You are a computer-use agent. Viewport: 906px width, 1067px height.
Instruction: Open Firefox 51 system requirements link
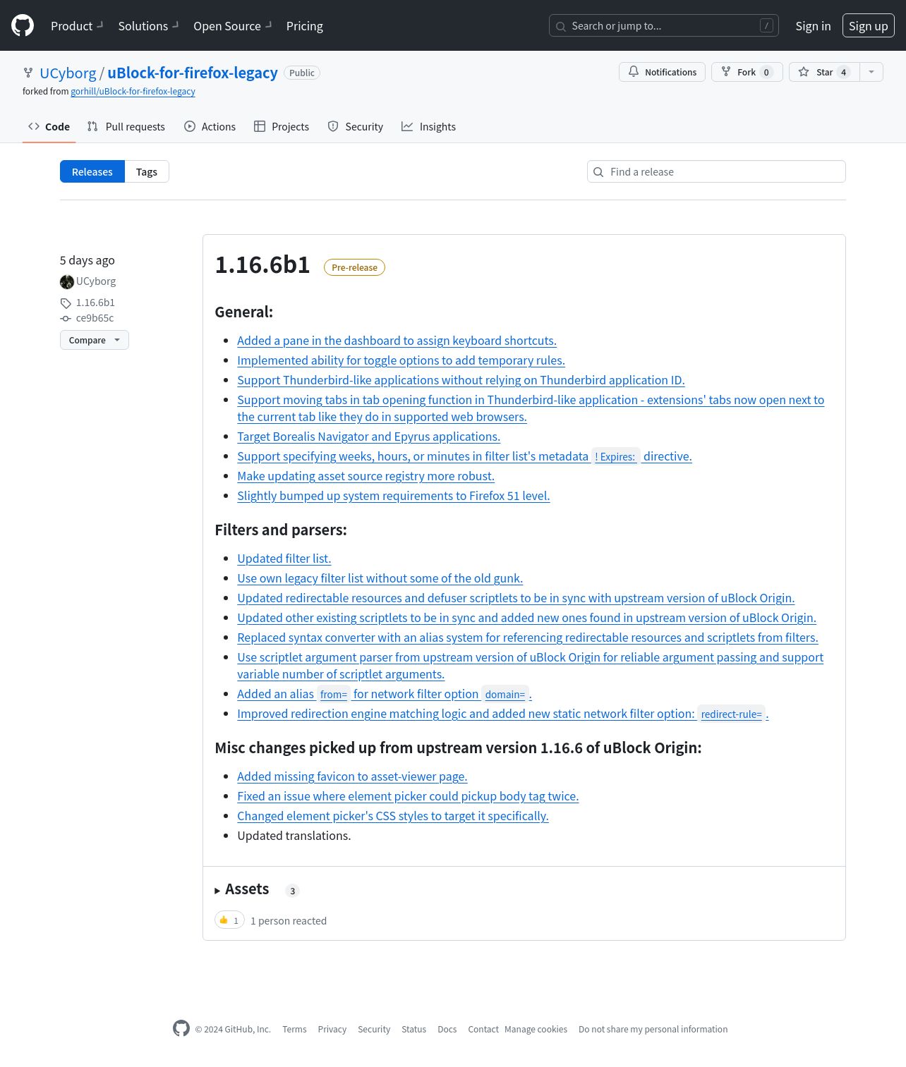pyautogui.click(x=393, y=496)
